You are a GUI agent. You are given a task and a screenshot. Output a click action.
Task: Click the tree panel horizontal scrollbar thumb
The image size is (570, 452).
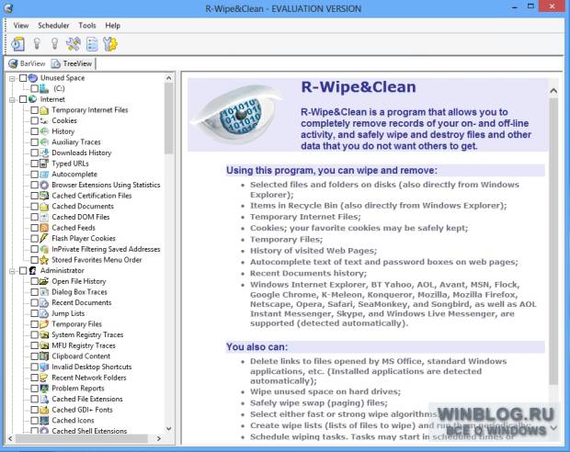point(81,438)
